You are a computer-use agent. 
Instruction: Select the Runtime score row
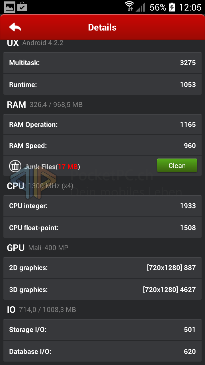point(102,84)
